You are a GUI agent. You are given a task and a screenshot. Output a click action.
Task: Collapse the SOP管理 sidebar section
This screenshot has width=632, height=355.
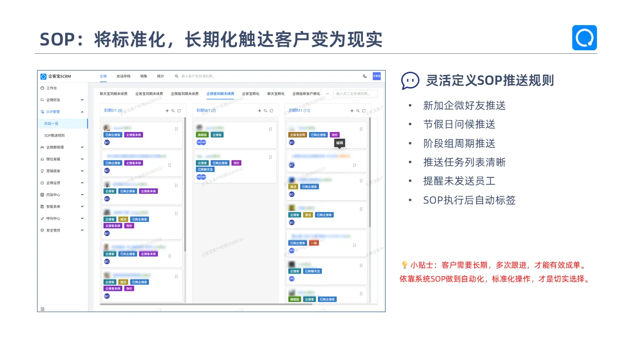click(62, 112)
